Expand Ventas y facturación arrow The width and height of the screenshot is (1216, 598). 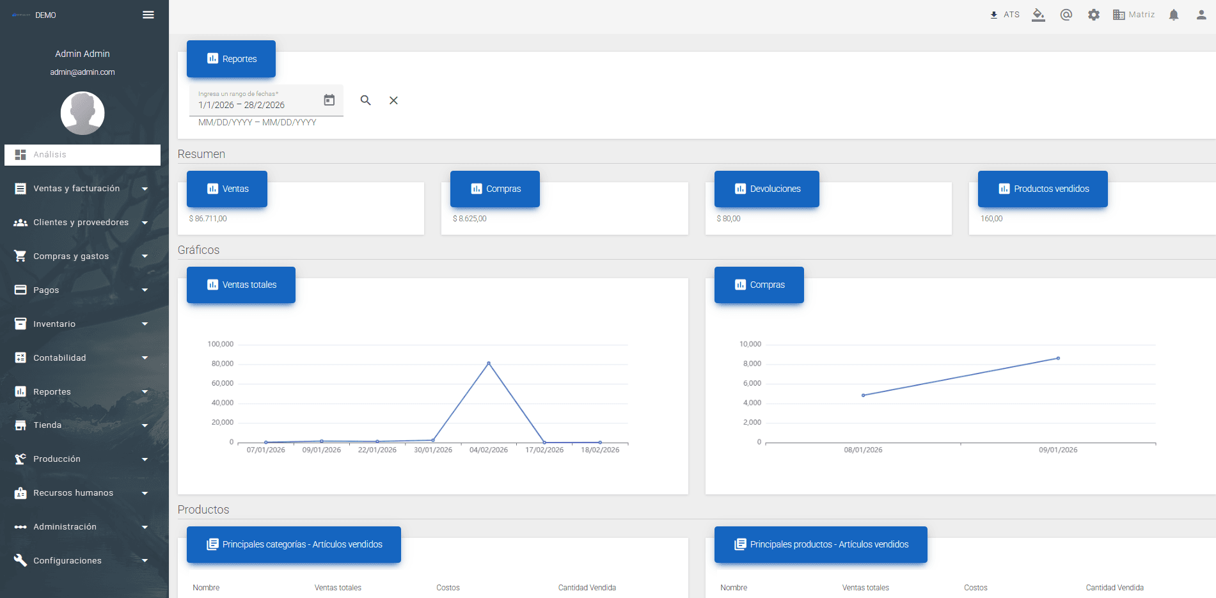(x=145, y=189)
